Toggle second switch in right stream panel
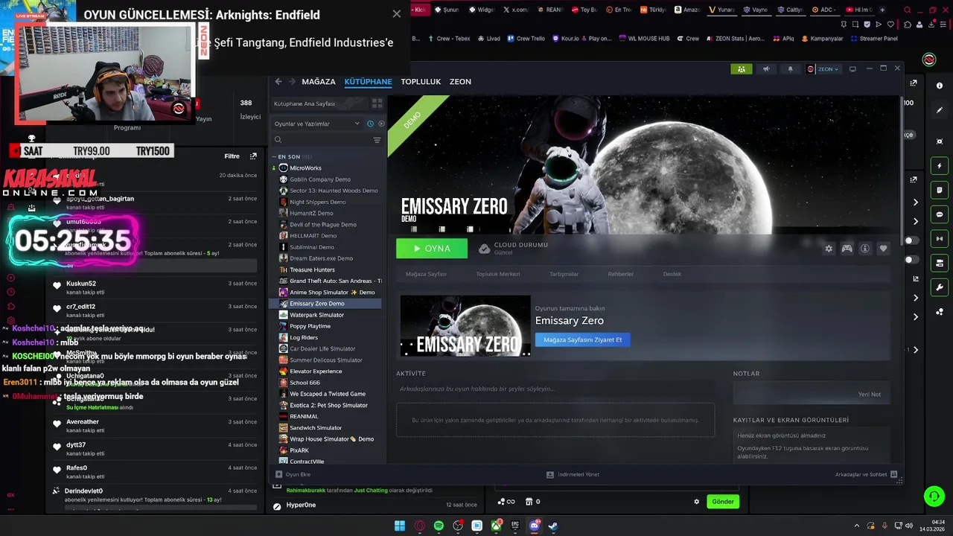 pos(911,260)
